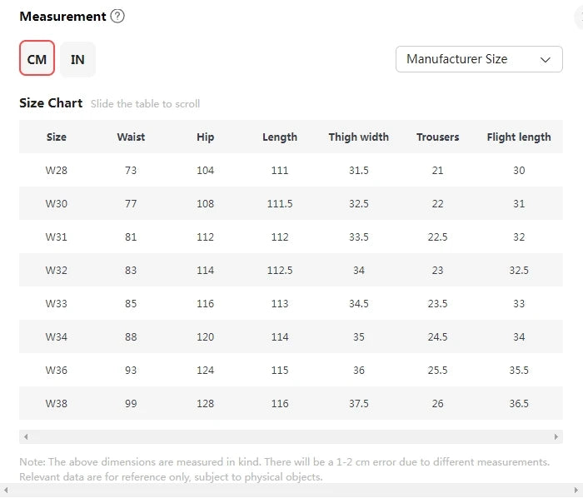Click the Trousers column header
The image size is (583, 498).
pos(437,137)
